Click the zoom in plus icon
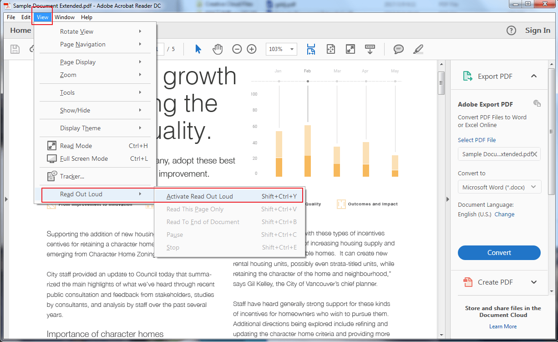558x342 pixels. 252,49
